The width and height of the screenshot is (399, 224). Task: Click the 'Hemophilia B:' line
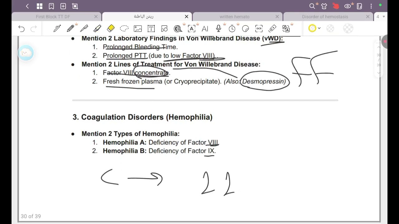159,151
